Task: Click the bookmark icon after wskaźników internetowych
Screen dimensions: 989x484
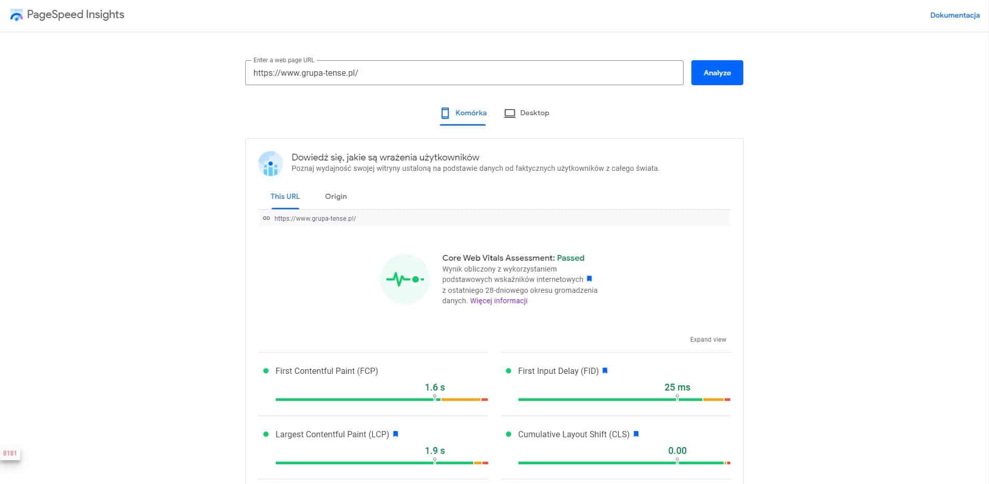Action: (x=589, y=279)
